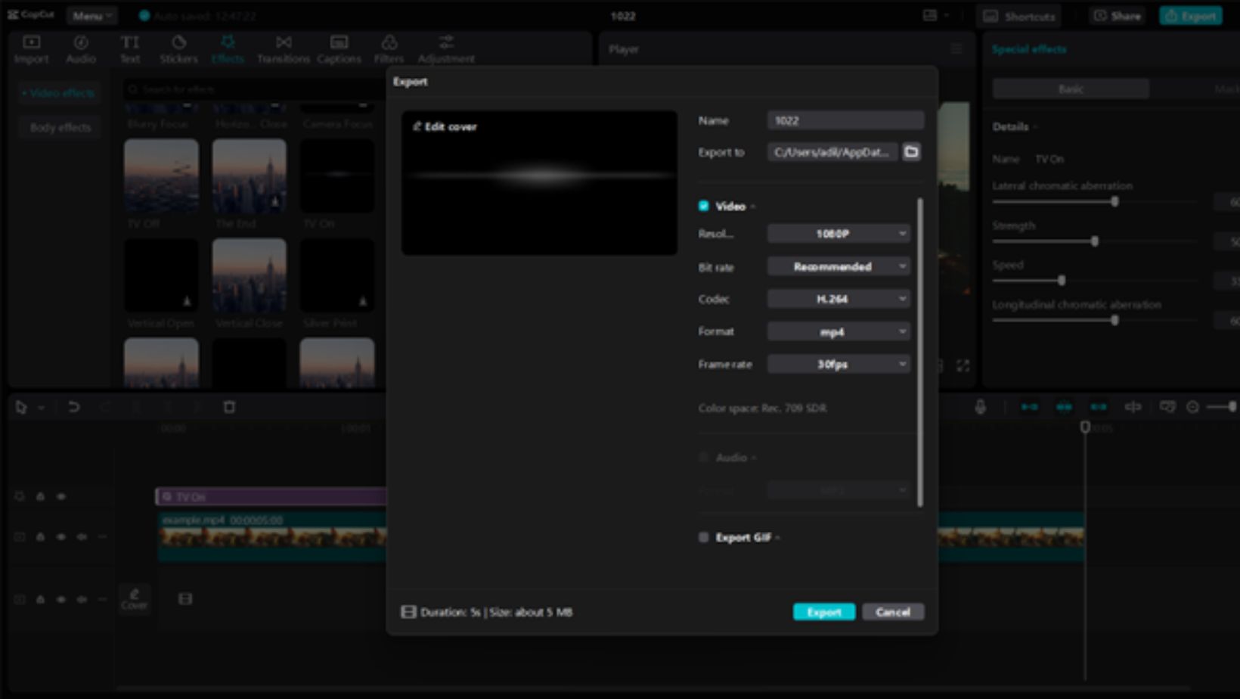Click the export settings scrollbar

coord(920,353)
